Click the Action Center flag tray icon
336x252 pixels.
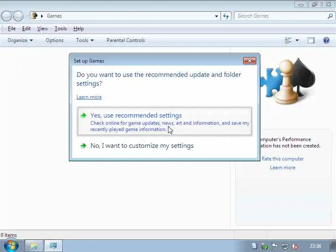275,246
